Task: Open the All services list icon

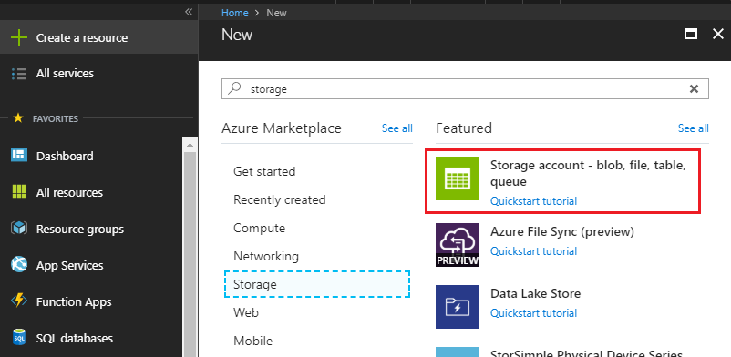Action: [18, 74]
